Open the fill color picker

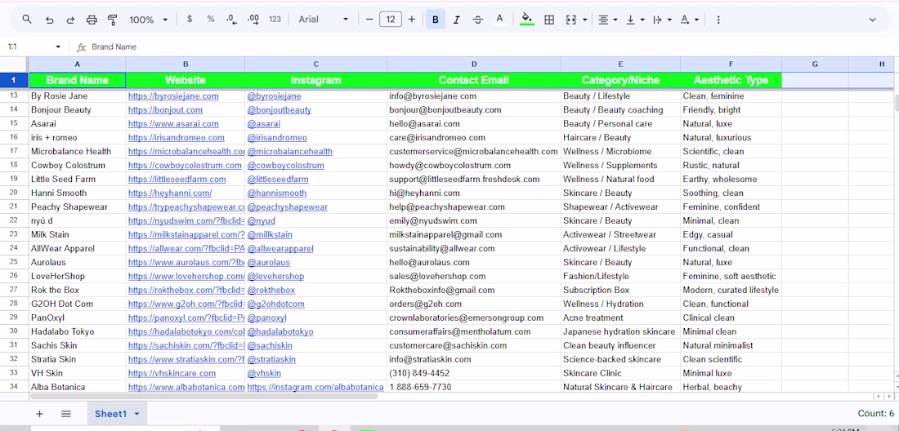527,20
